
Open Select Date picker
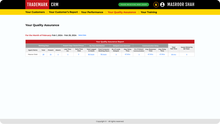point(82,35)
